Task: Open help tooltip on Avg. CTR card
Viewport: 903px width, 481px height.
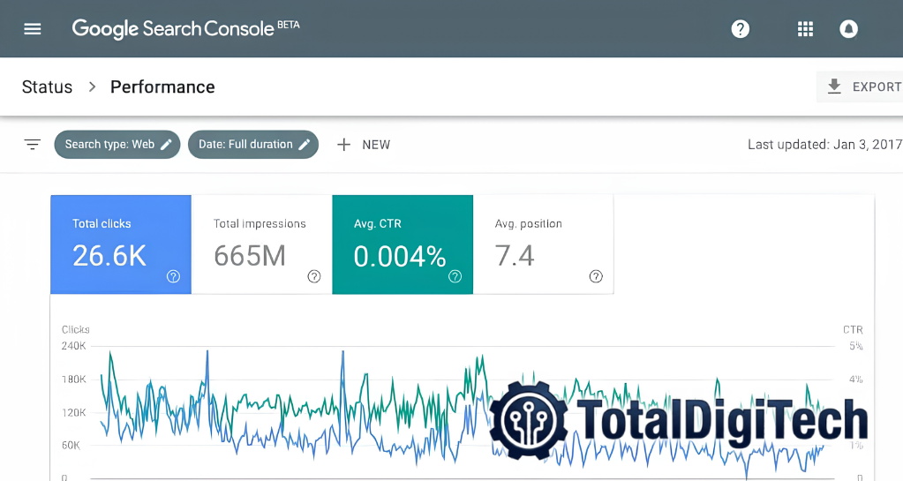Action: (x=455, y=276)
